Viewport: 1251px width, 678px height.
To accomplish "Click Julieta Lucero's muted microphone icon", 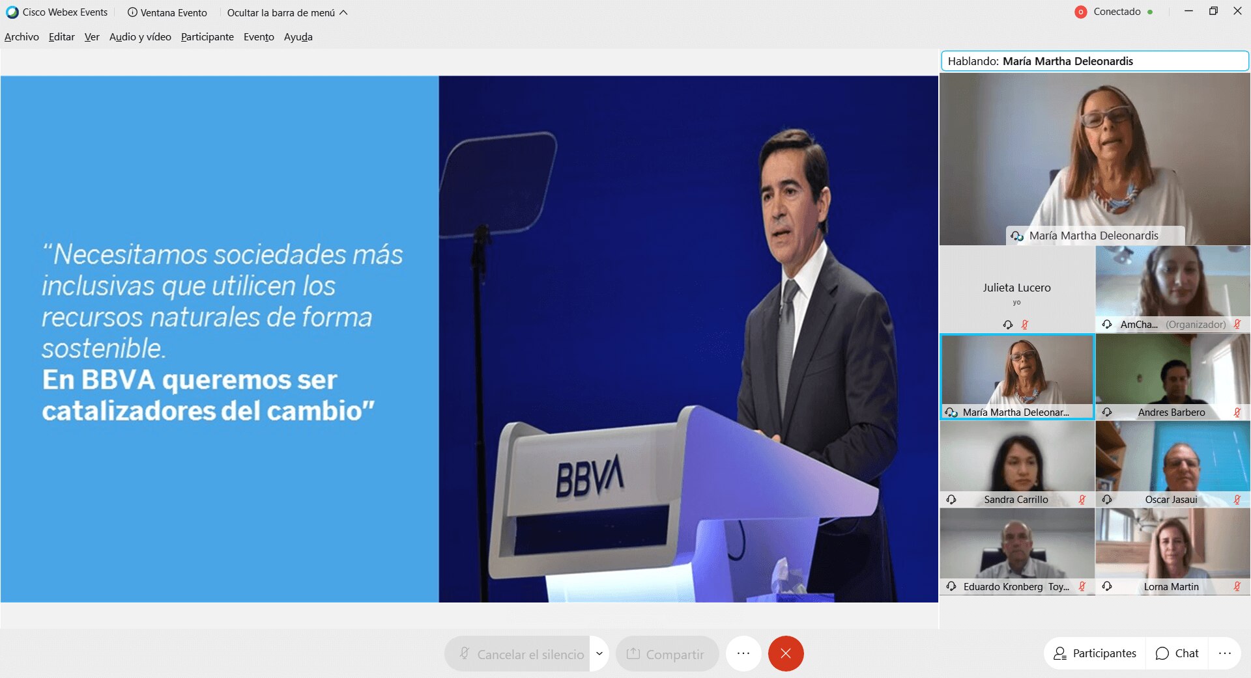I will click(1025, 325).
